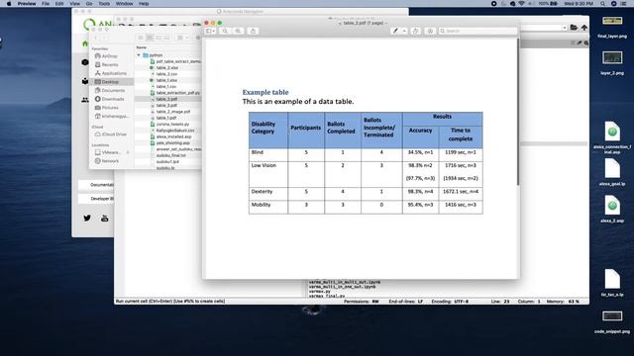Click the Documentation button in Anaconda Navigator
The height and width of the screenshot is (356, 634).
pyautogui.click(x=96, y=185)
